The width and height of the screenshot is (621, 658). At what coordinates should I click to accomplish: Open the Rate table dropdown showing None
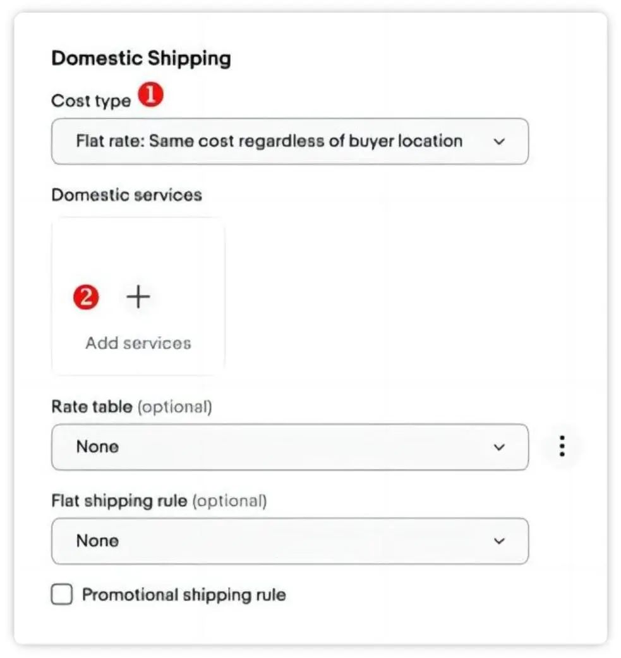click(x=290, y=447)
